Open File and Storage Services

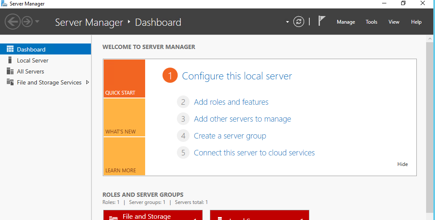[46, 82]
